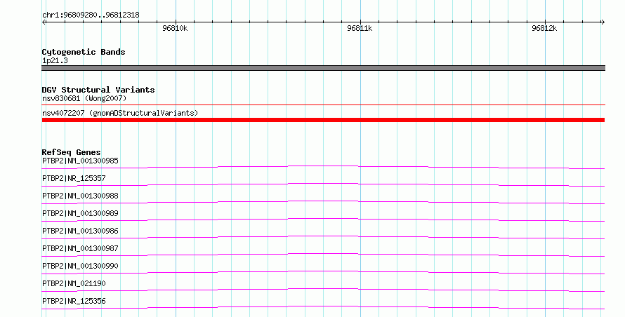Click the 96812k ruler tick label
Screen dimensions: 625x317
pos(544,28)
